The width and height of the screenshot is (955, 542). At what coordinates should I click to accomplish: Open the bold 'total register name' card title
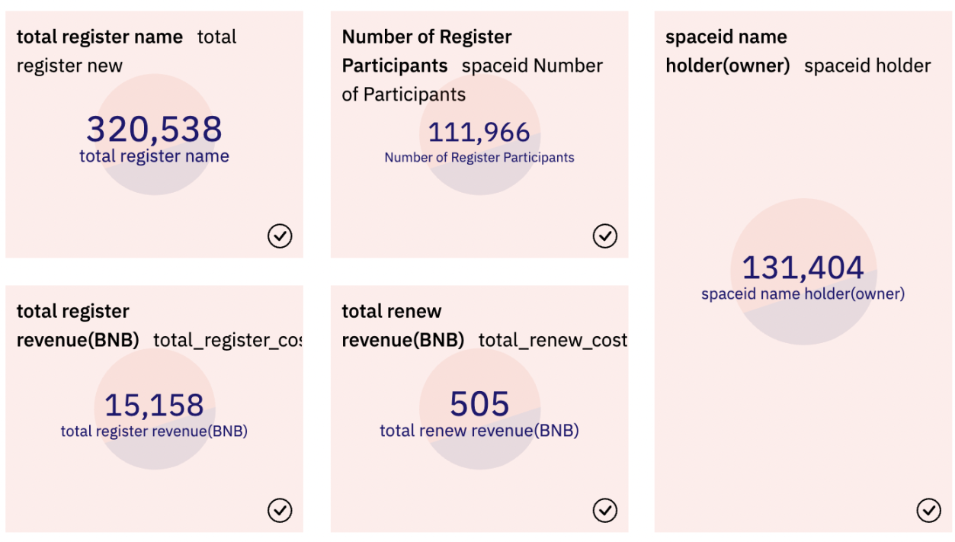(x=100, y=37)
